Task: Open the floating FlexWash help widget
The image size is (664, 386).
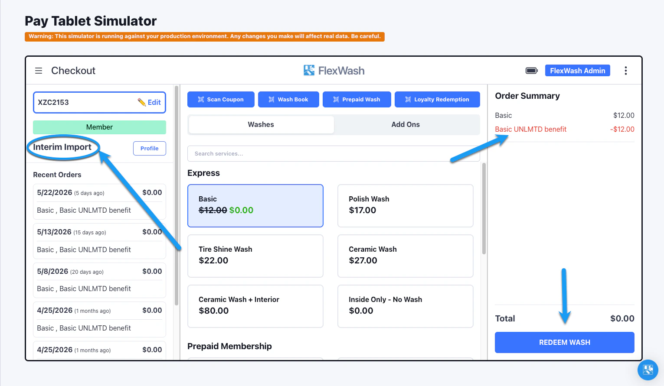Action: click(x=648, y=370)
